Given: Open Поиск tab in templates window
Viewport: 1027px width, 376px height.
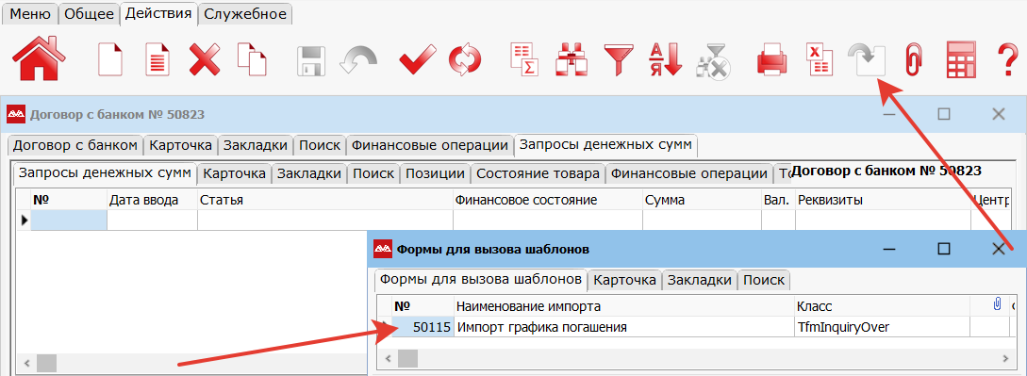Looking at the screenshot, I should [764, 281].
